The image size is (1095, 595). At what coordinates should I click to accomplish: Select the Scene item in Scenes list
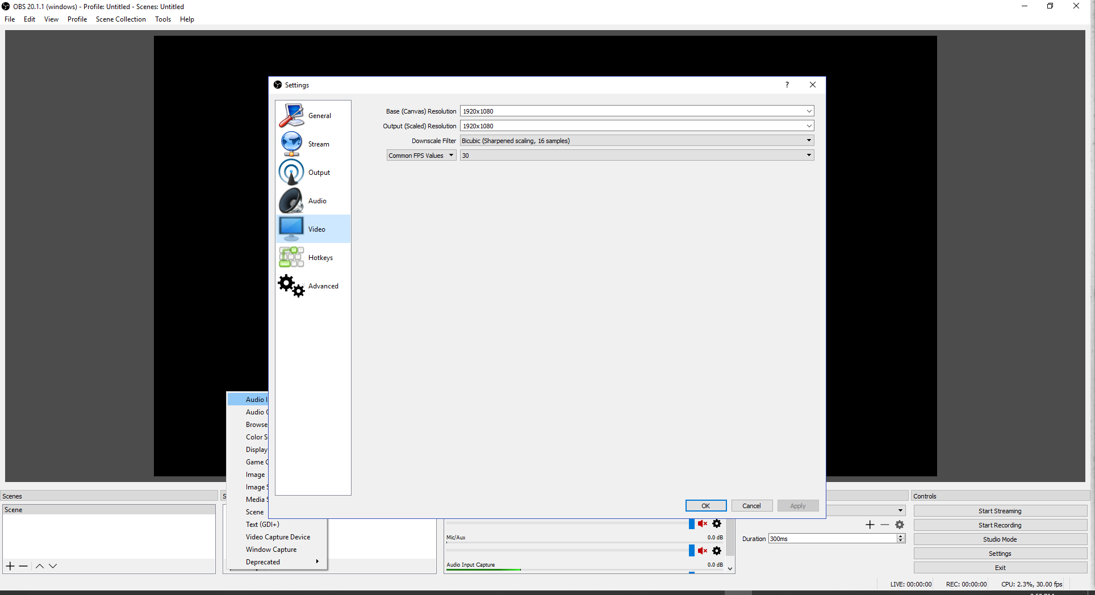pyautogui.click(x=109, y=510)
